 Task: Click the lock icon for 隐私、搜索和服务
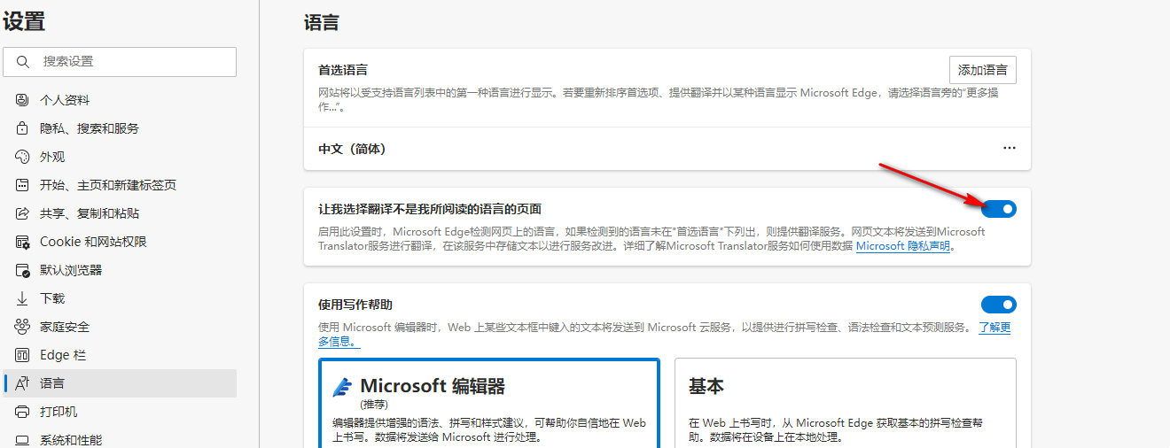[x=23, y=128]
